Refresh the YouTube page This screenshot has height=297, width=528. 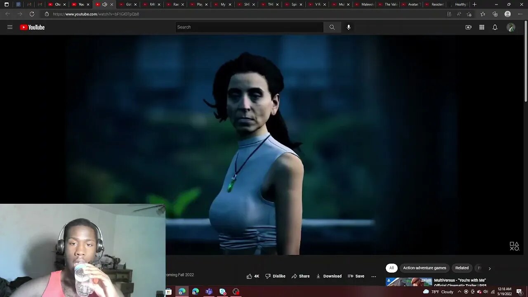[x=32, y=14]
